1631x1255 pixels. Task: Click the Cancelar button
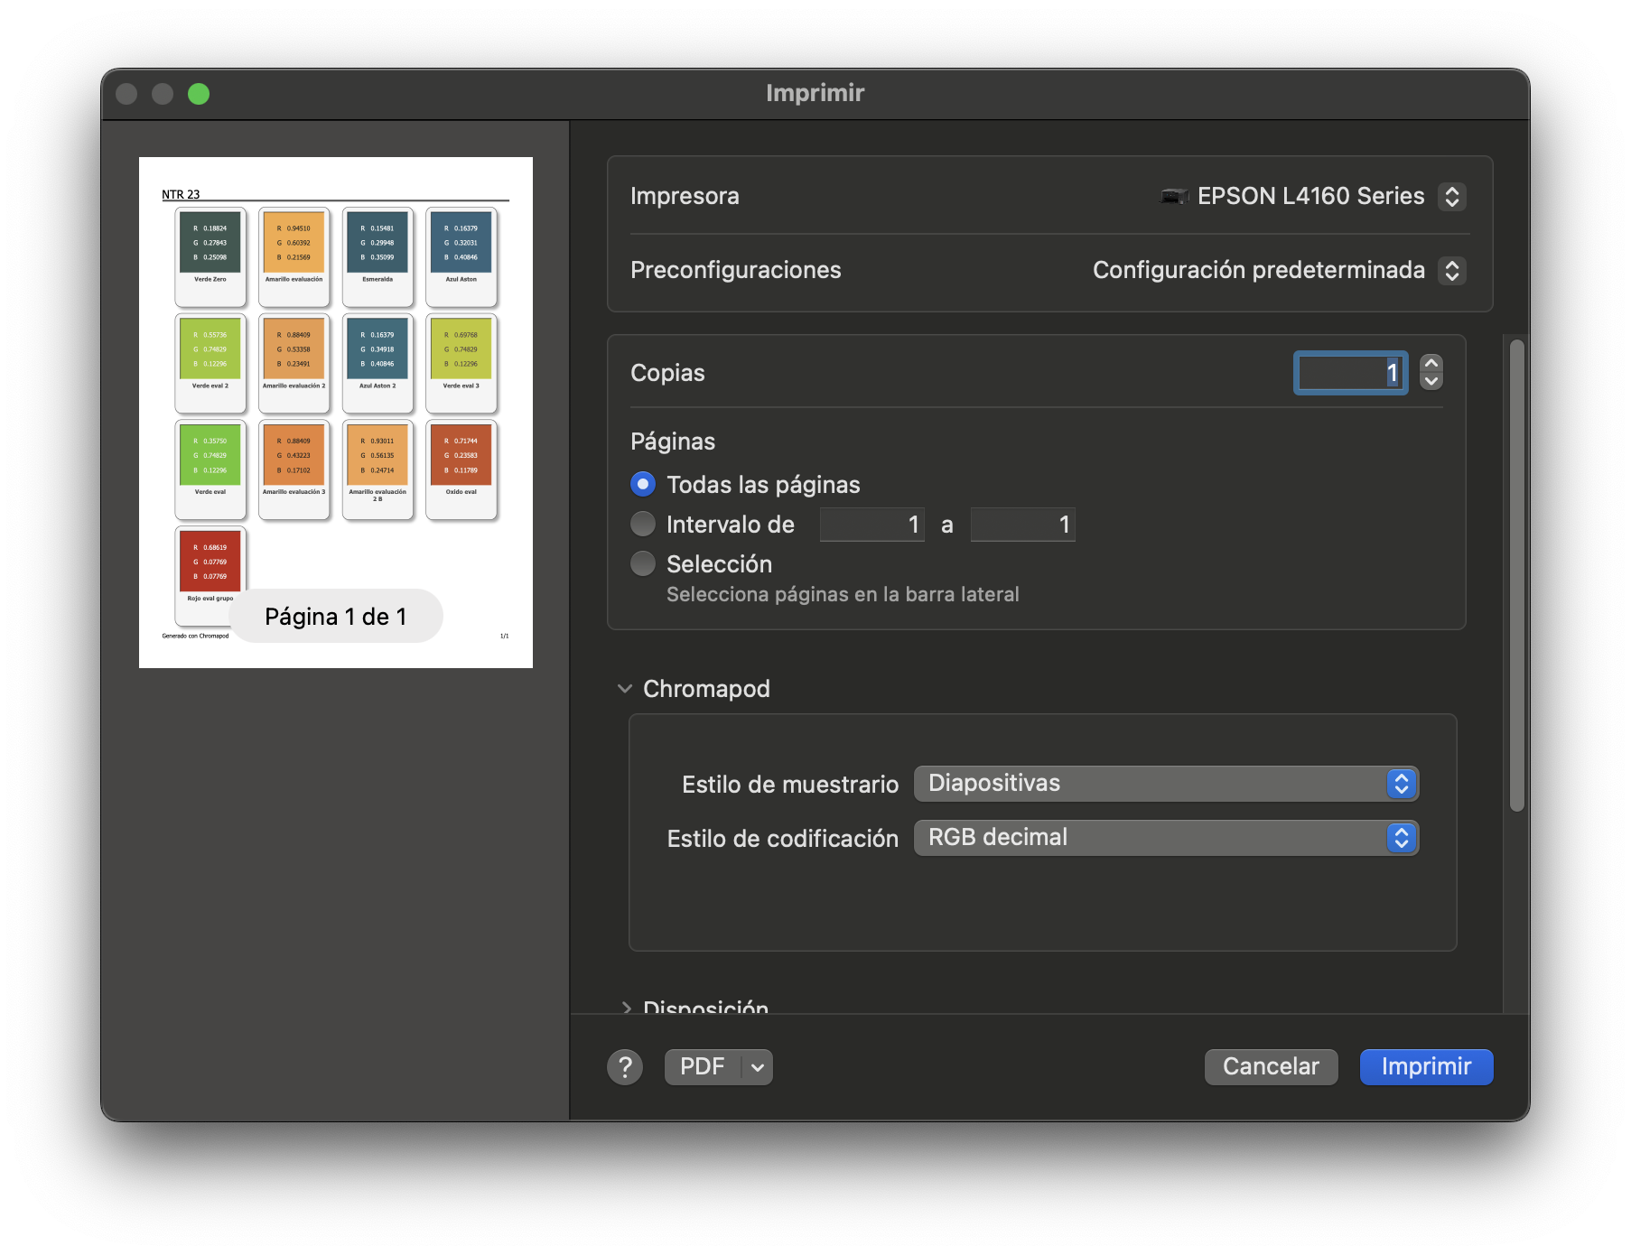pyautogui.click(x=1270, y=1067)
